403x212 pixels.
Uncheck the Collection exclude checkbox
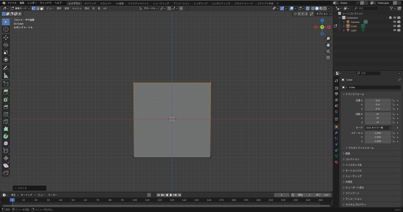coord(390,18)
